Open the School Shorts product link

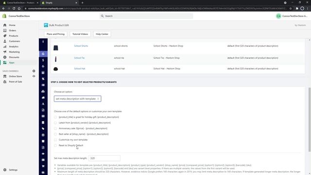coord(81,46)
